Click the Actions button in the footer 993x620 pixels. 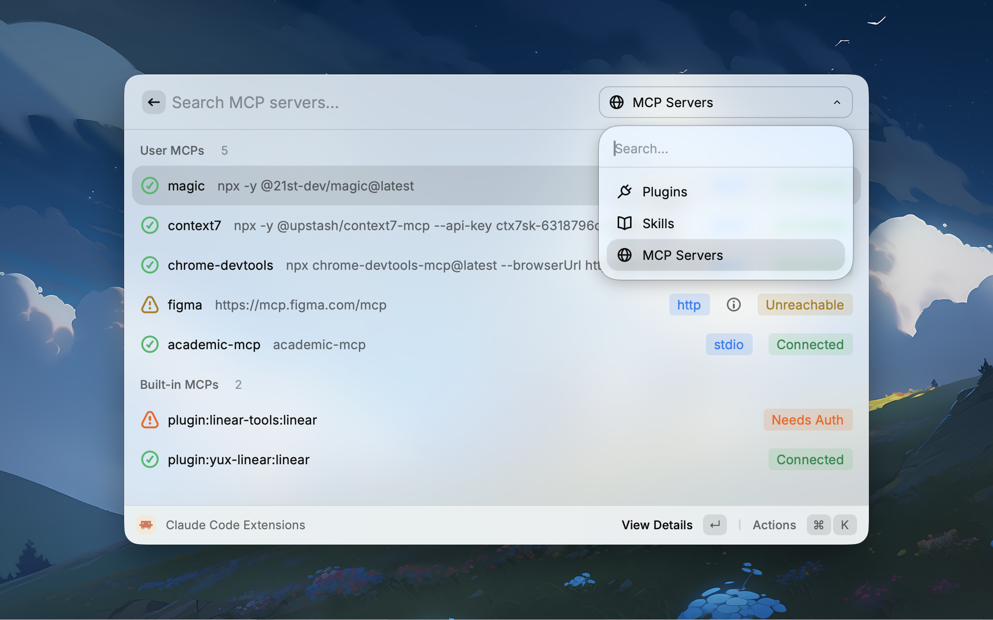click(774, 525)
